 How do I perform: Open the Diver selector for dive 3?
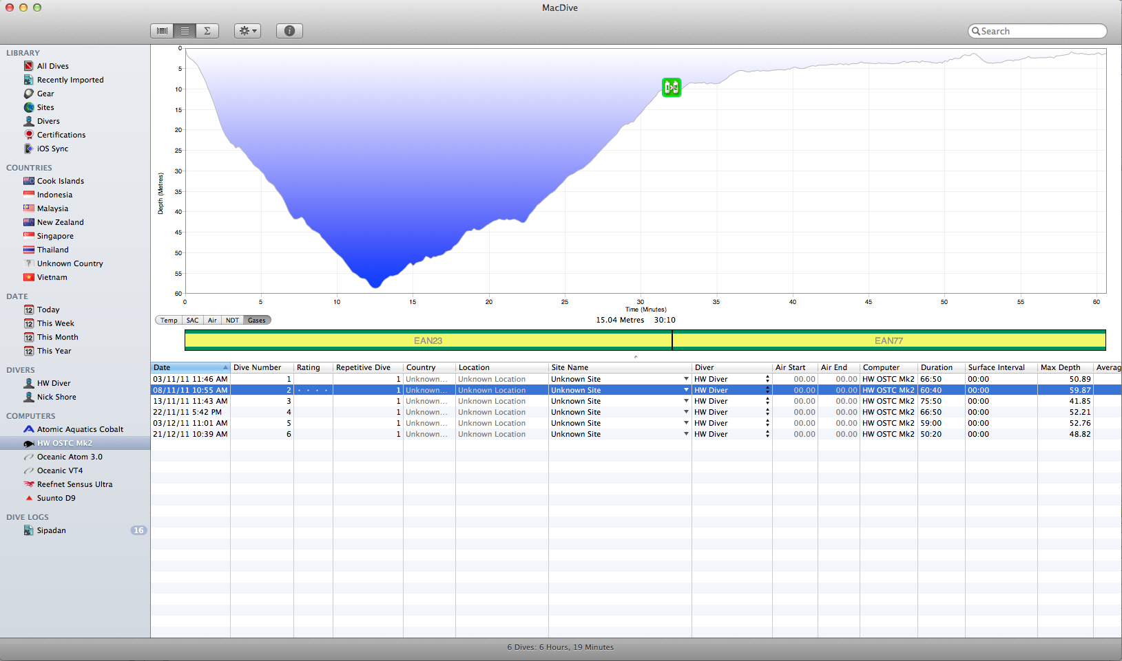(767, 401)
